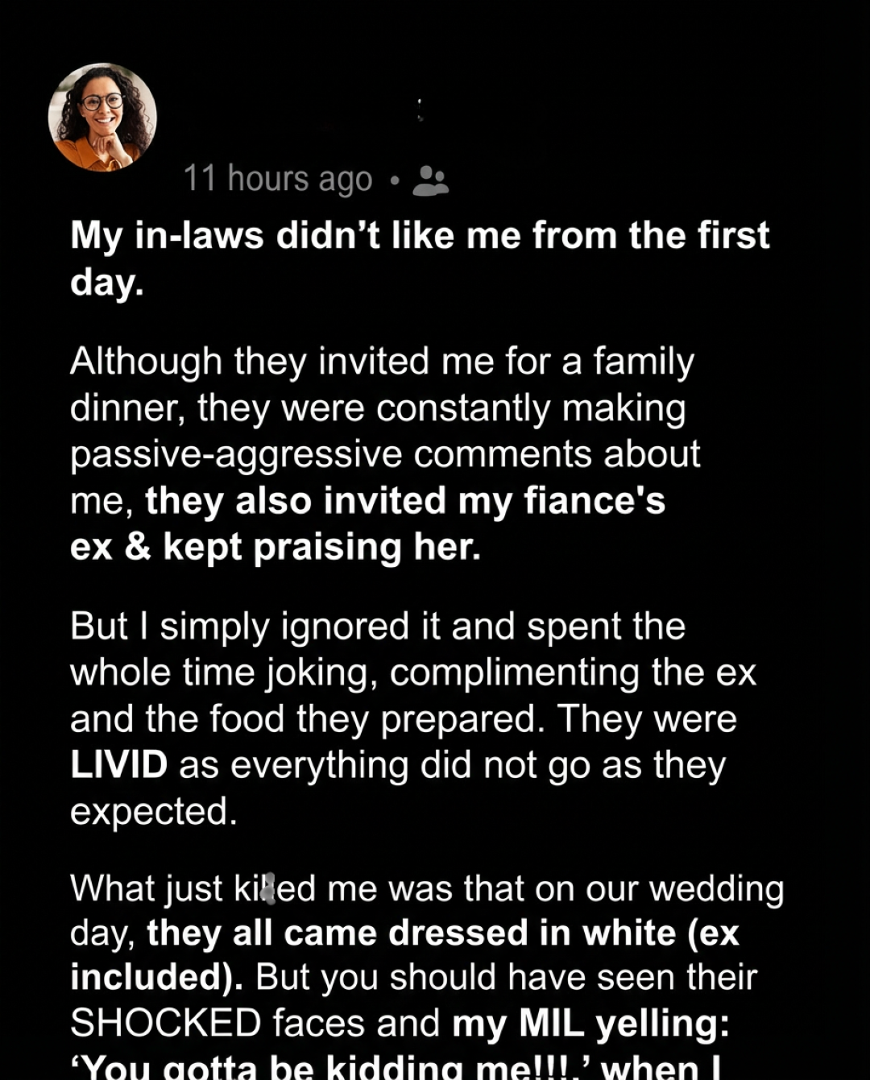Screen dimensions: 870x1080
Task: Click the text "whole time joking, complimenting"
Action: point(355,672)
